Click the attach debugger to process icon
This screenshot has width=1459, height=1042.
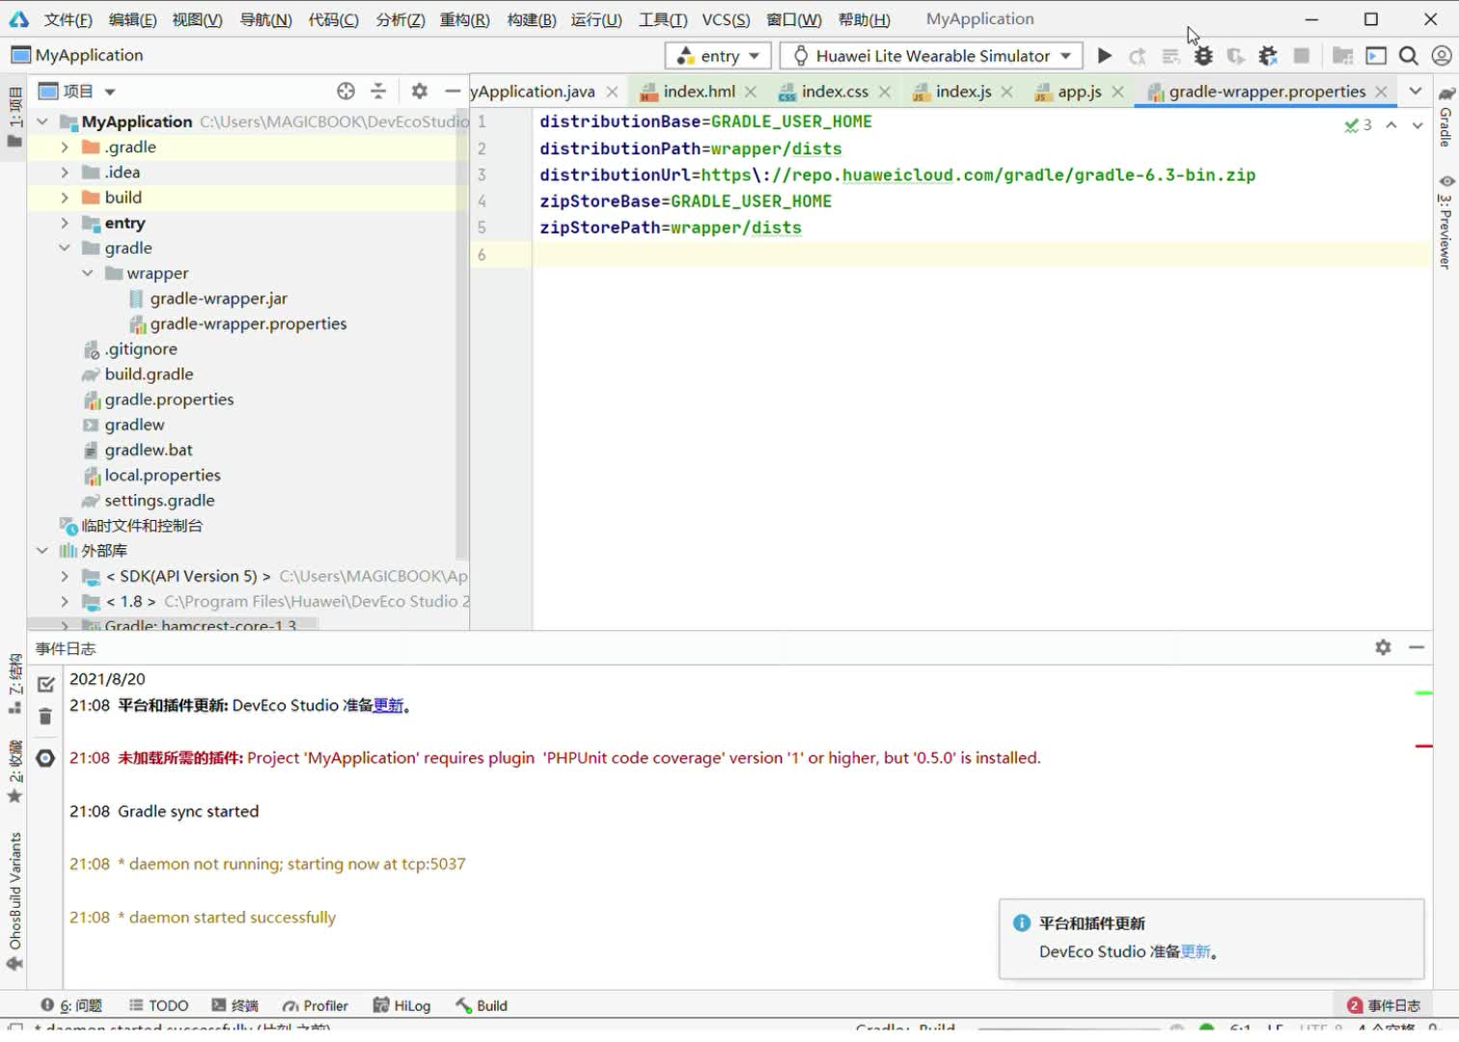[x=1268, y=56]
